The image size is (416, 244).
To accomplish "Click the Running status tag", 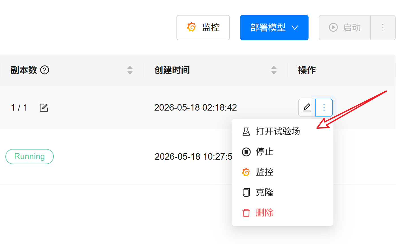I will pos(30,157).
